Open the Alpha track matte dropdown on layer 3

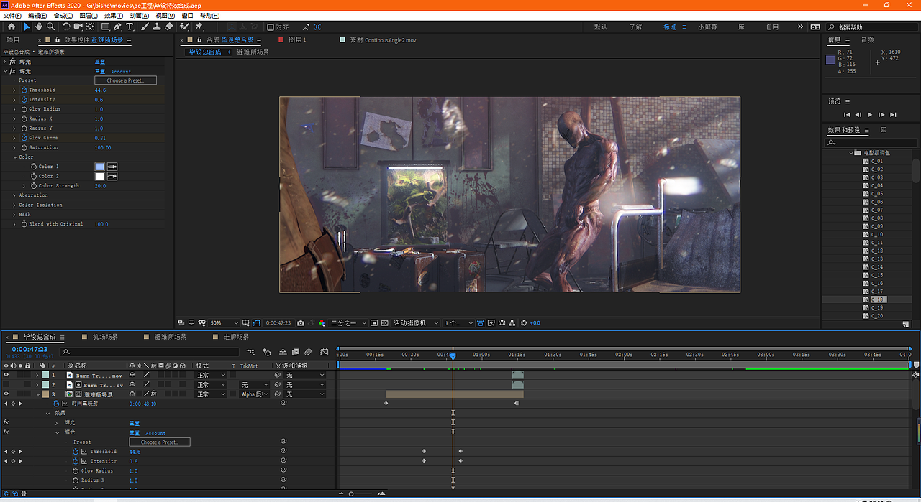tap(255, 394)
